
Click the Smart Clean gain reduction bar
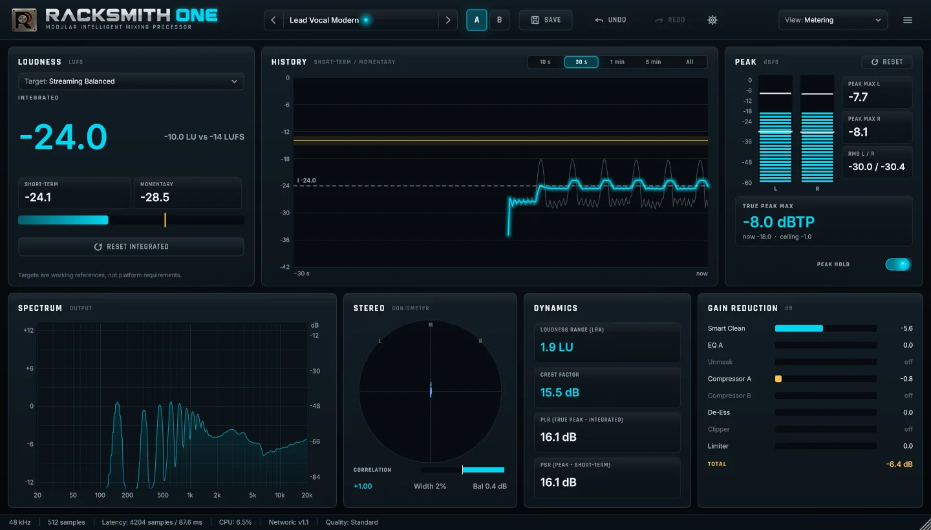(x=826, y=328)
